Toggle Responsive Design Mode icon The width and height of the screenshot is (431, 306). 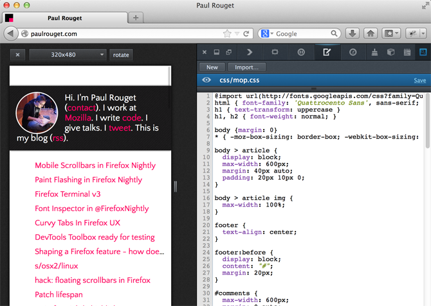[423, 52]
